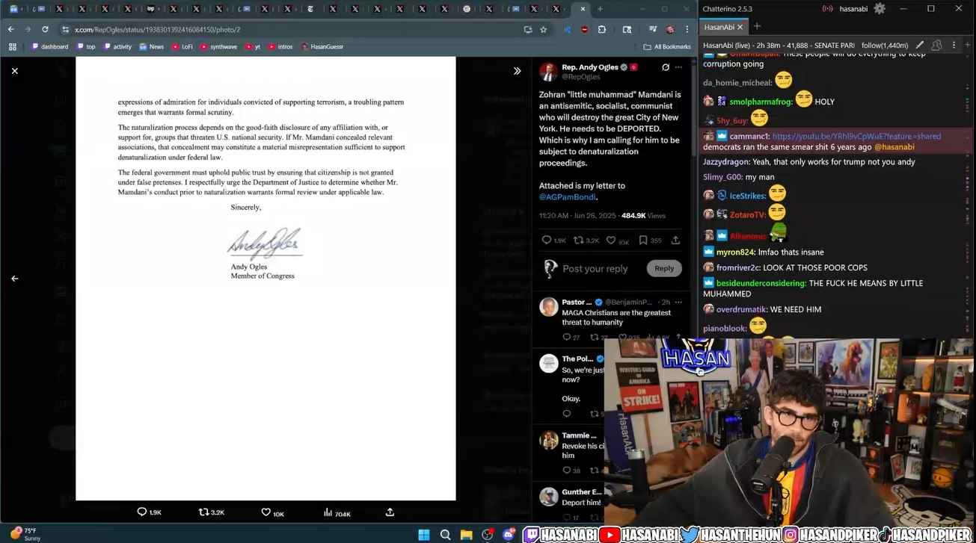Screen dimensions: 976x543
Task: Open Grok icon on Andy Ogles tweet
Action: (x=666, y=67)
